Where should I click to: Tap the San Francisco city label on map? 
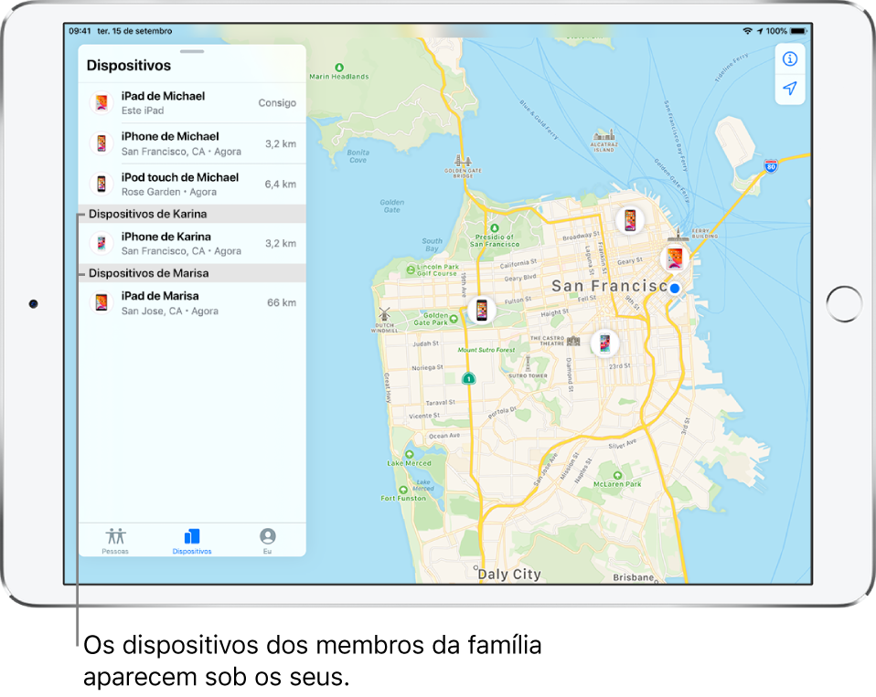point(609,286)
